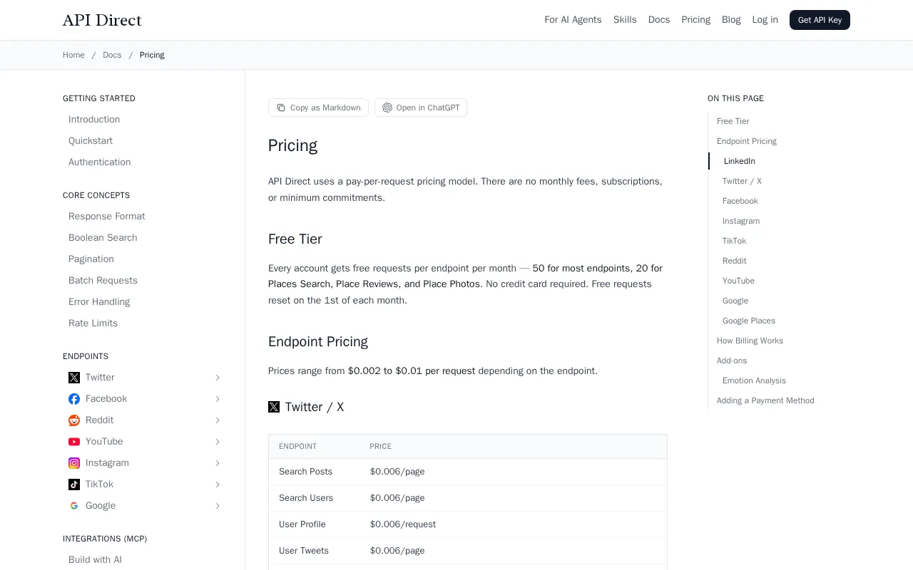Viewport: 913px width, 570px height.
Task: Click Docs in the breadcrumb
Action: pyautogui.click(x=112, y=55)
